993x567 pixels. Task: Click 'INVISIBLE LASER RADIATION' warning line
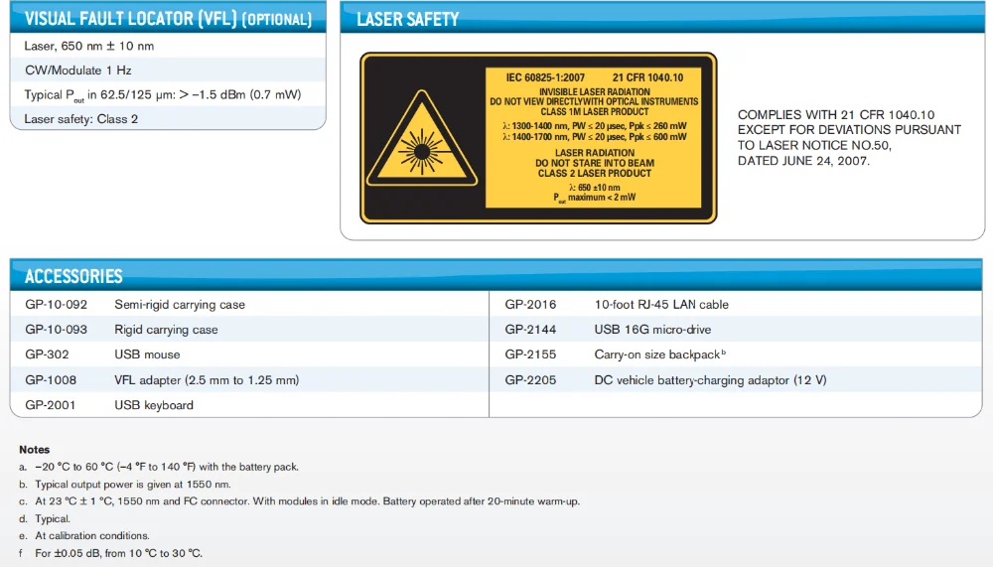[x=594, y=92]
